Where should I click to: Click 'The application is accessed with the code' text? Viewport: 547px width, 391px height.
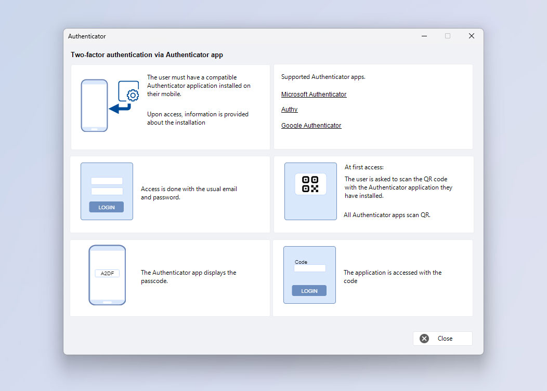(x=393, y=277)
